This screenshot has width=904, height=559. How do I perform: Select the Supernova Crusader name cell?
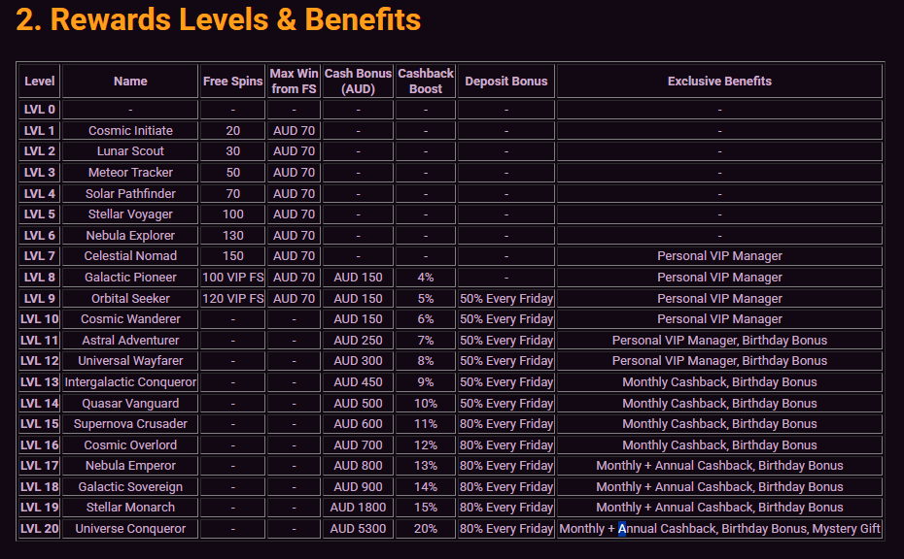[x=130, y=424]
